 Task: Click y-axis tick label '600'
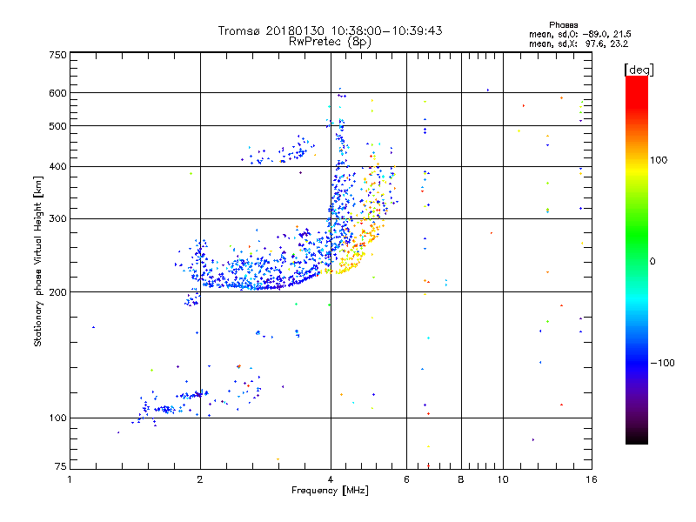57,93
